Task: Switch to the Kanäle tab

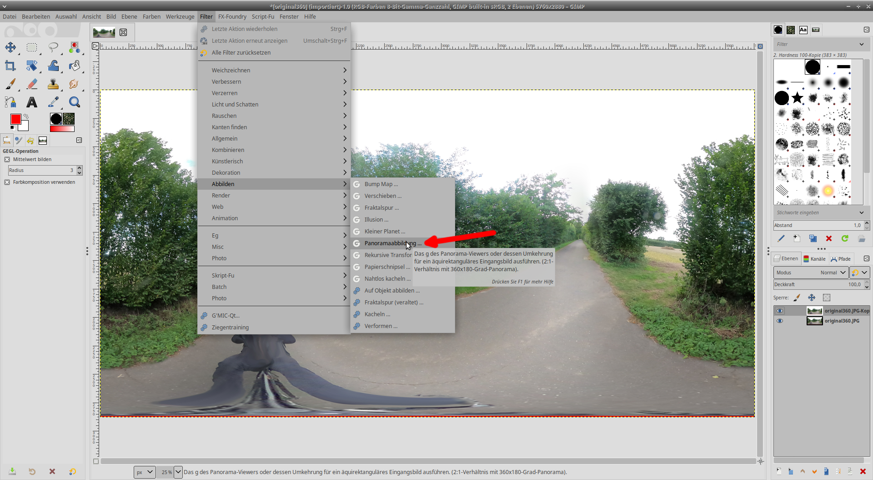Action: [x=814, y=259]
